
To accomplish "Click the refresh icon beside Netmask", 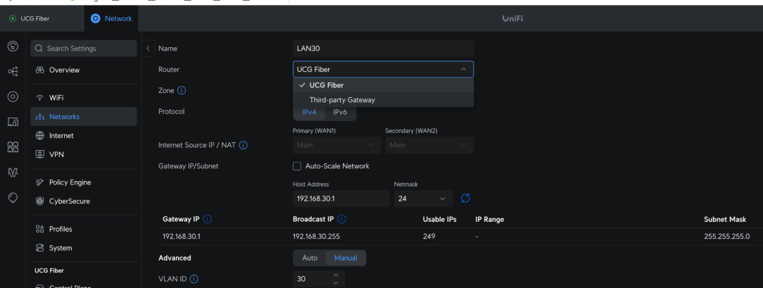I will (465, 199).
